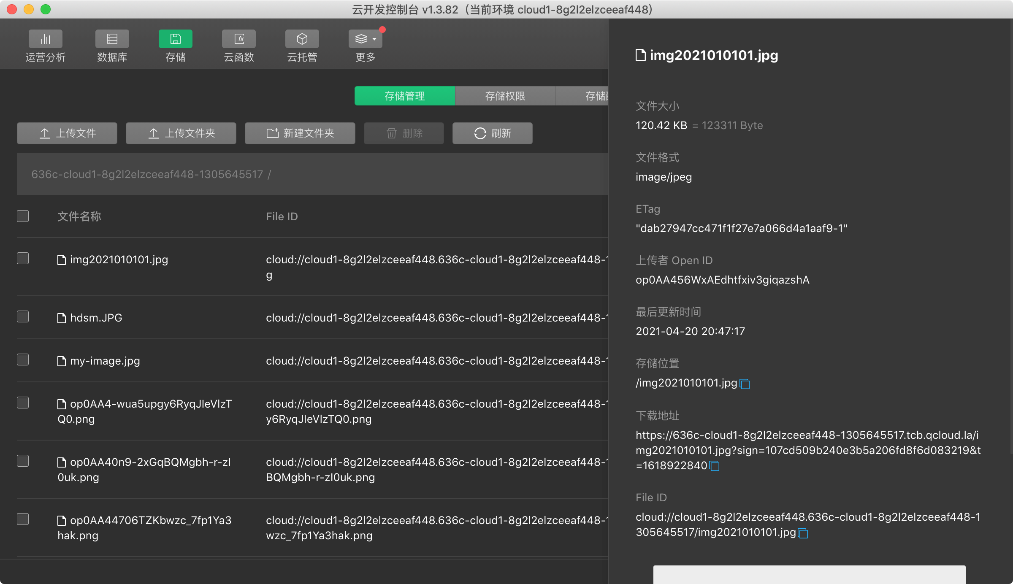Screen dimensions: 1013x584
Task: Click the 上传文件 upload file button
Action: click(x=67, y=133)
